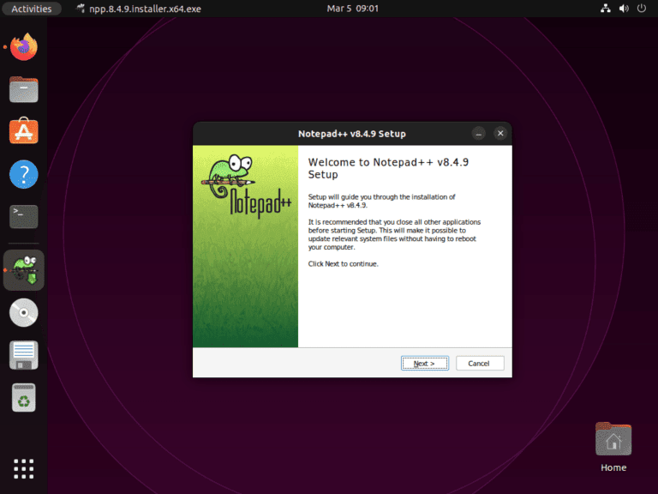Launch Ubuntu Software from dock
Image resolution: width=658 pixels, height=494 pixels.
(24, 130)
